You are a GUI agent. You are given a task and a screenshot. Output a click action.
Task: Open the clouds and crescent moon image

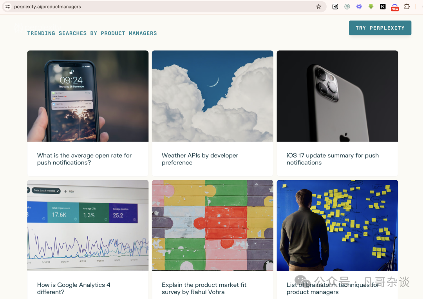pos(213,96)
